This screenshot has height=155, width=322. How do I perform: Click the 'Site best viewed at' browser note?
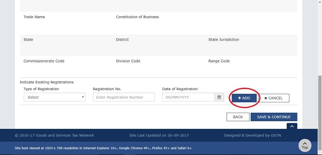(103, 148)
